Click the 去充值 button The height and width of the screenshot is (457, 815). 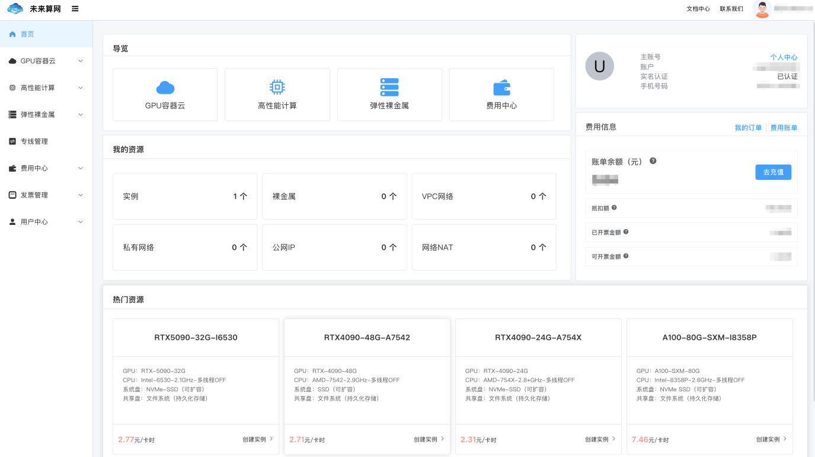[x=773, y=172]
